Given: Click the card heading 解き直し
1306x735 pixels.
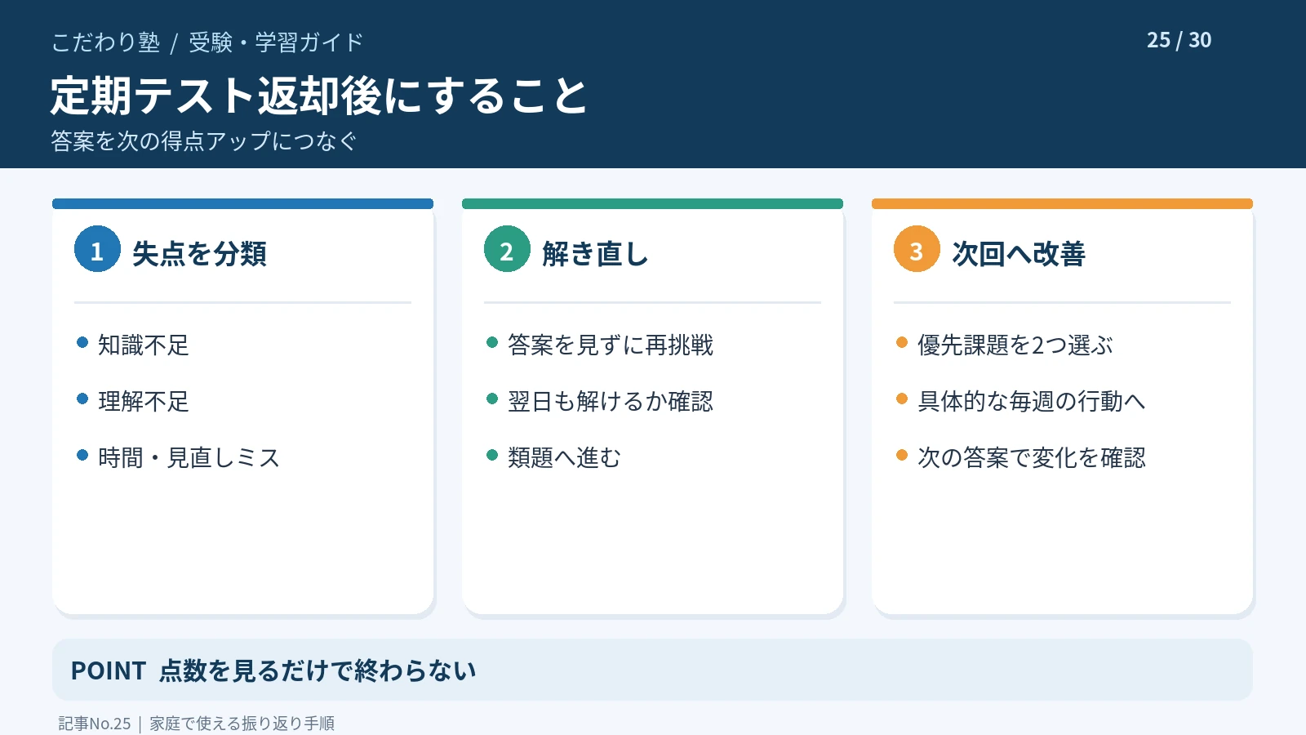Looking at the screenshot, I should 595,254.
